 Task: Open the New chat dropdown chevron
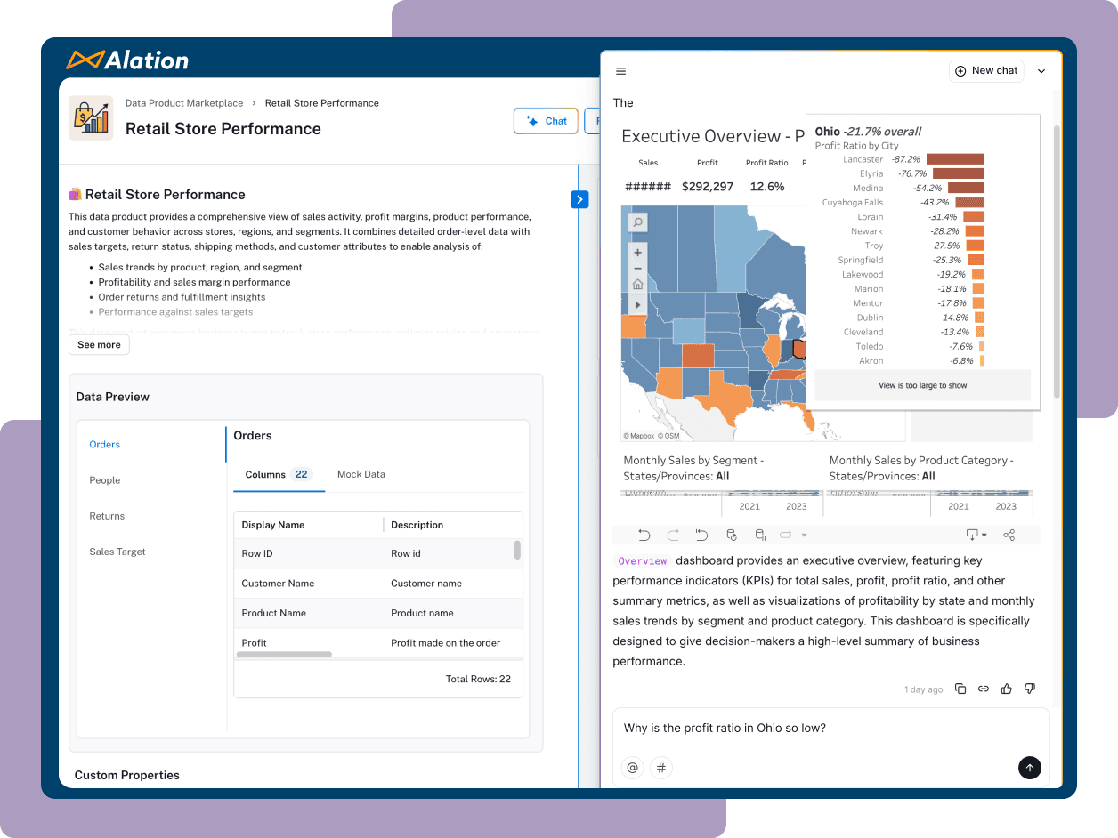point(1041,70)
